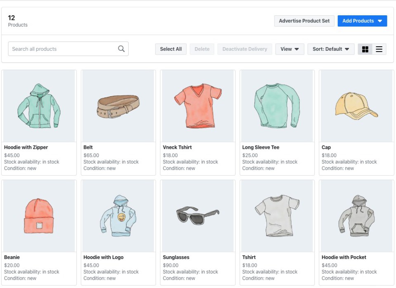Click the Advertise Product Set button
This screenshot has height=288, width=396.
tap(304, 21)
